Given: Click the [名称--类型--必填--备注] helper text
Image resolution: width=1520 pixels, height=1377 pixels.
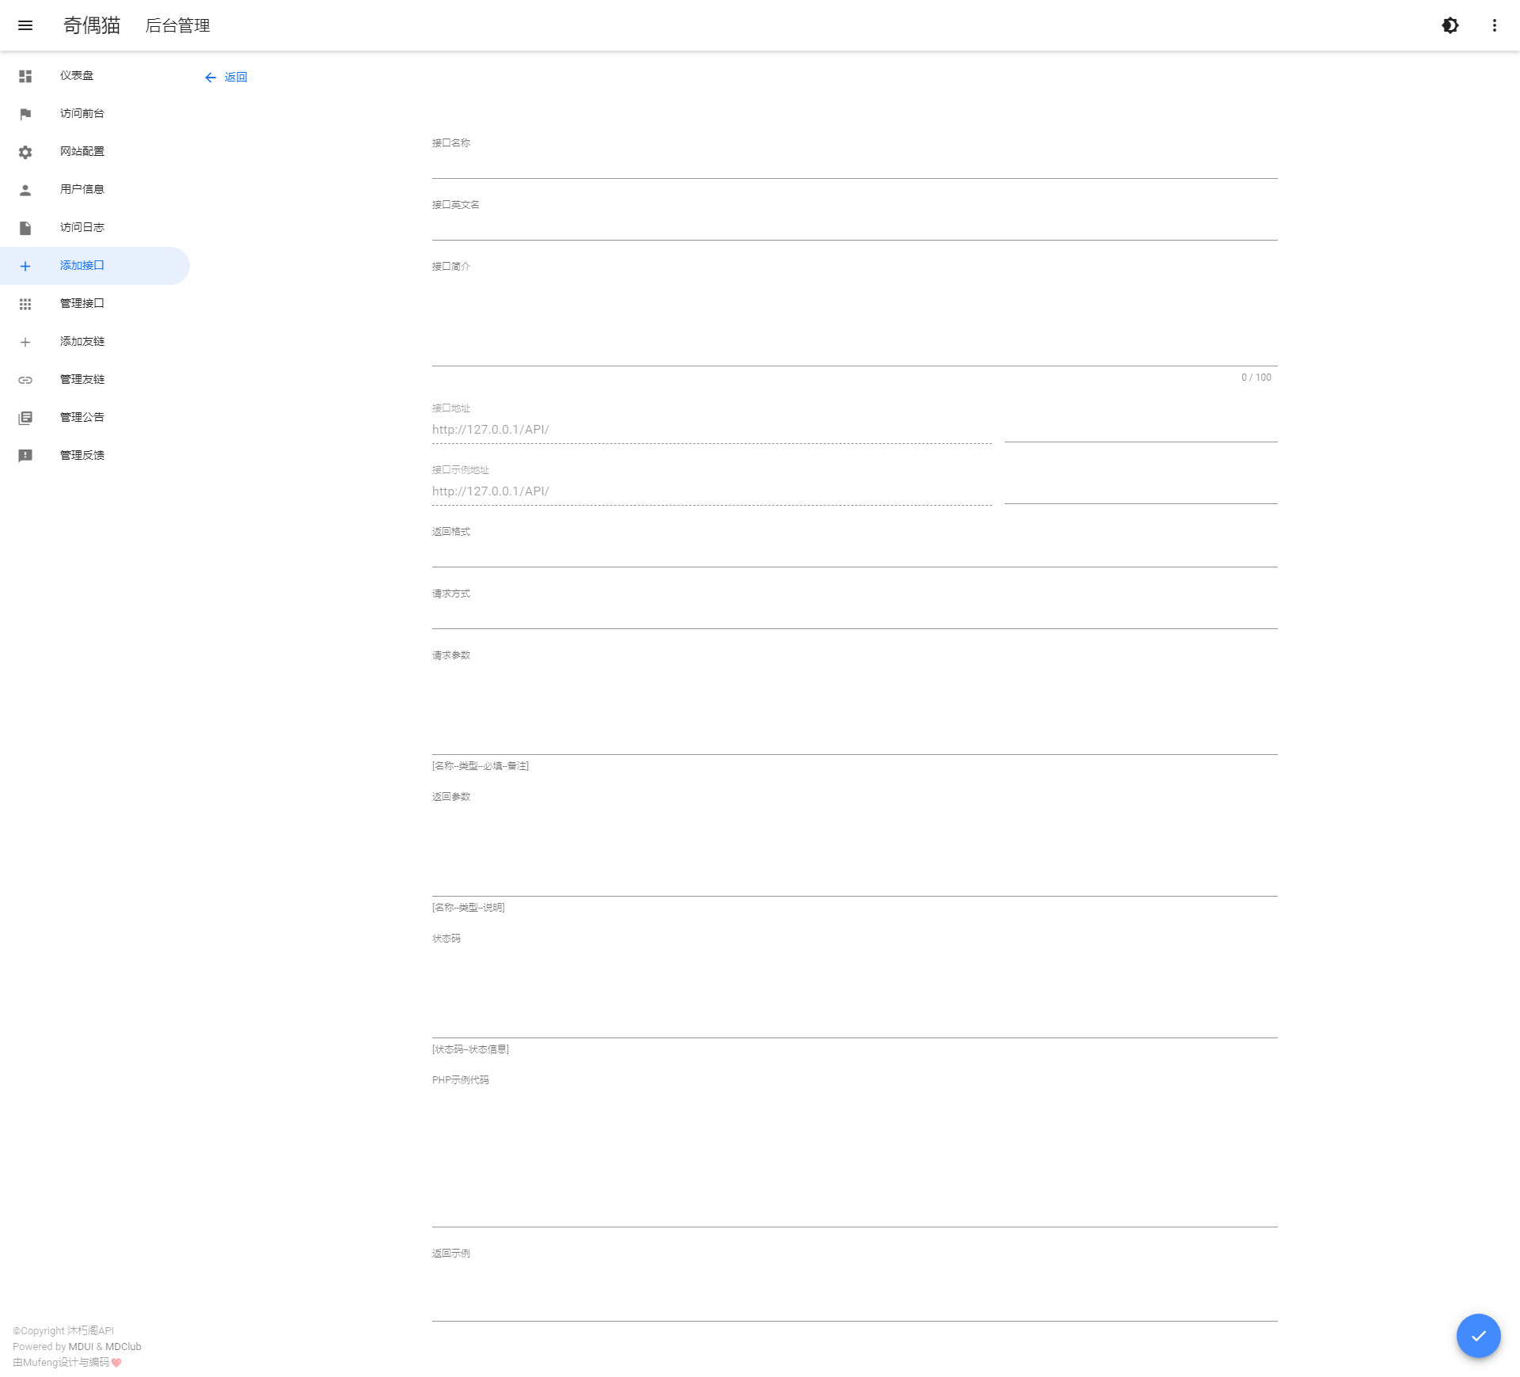Looking at the screenshot, I should (x=481, y=766).
